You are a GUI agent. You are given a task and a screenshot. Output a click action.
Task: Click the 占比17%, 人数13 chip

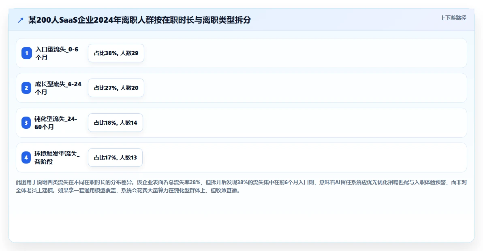[x=115, y=157]
